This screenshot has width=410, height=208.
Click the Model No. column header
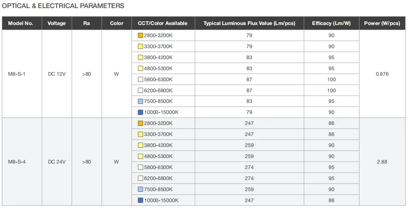(21, 23)
